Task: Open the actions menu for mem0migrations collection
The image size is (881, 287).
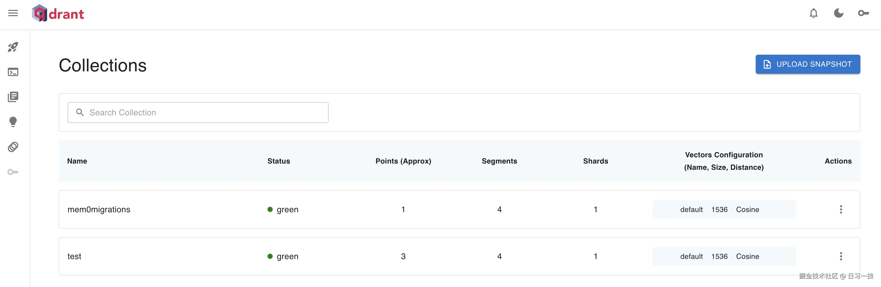Action: pyautogui.click(x=841, y=210)
